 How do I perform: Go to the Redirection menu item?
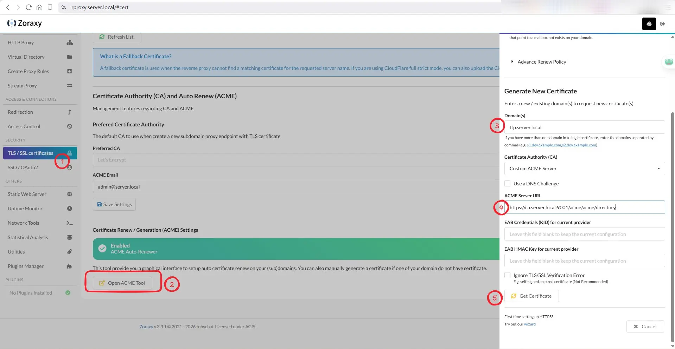(20, 112)
